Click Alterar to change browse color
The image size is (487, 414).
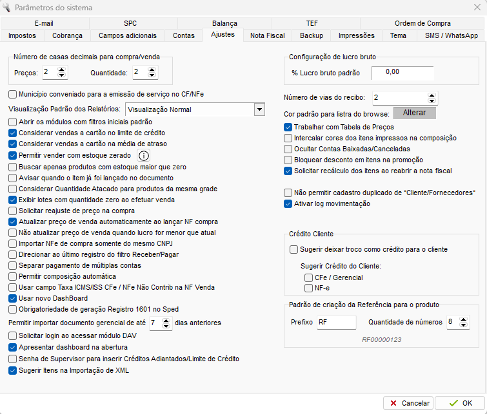[x=414, y=113]
